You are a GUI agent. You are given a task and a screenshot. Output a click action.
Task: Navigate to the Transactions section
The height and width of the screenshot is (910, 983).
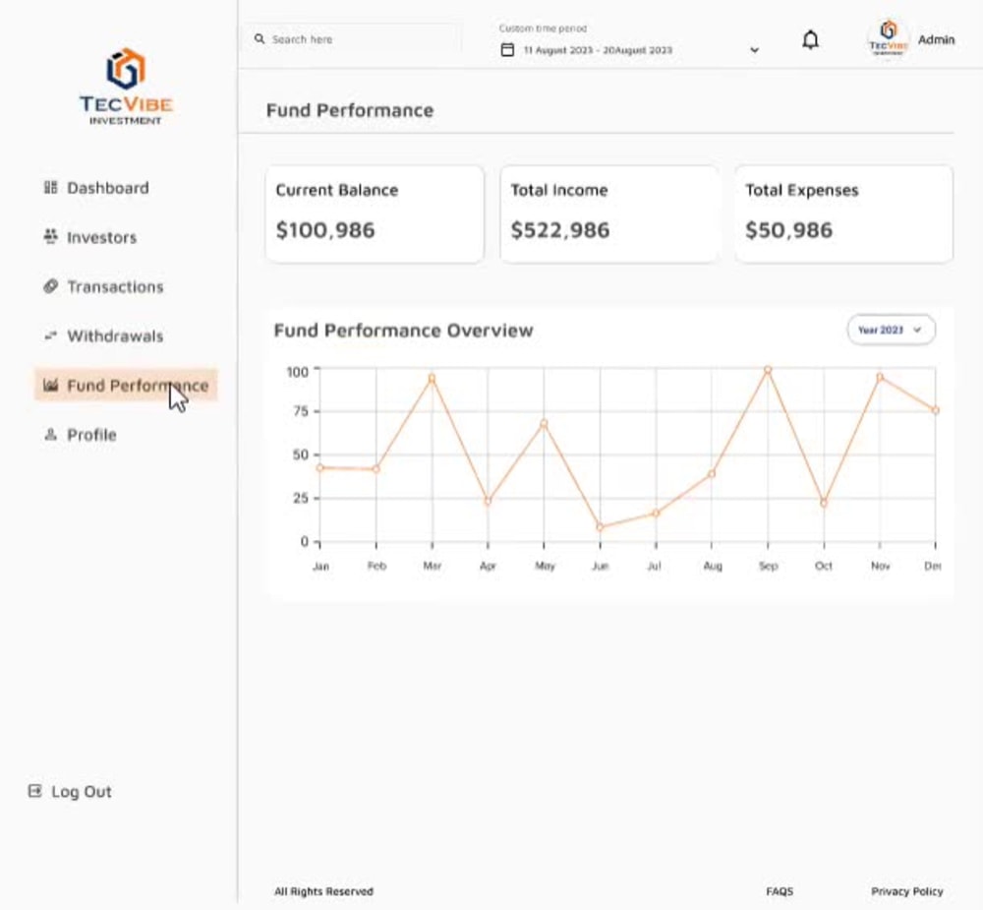point(115,286)
